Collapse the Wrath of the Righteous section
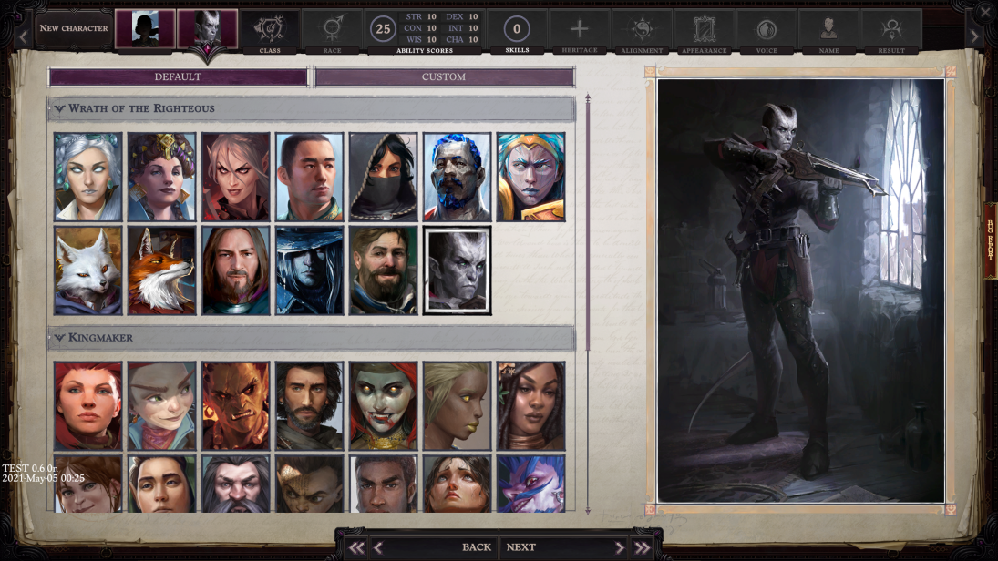Image resolution: width=998 pixels, height=561 pixels. pos(311,108)
